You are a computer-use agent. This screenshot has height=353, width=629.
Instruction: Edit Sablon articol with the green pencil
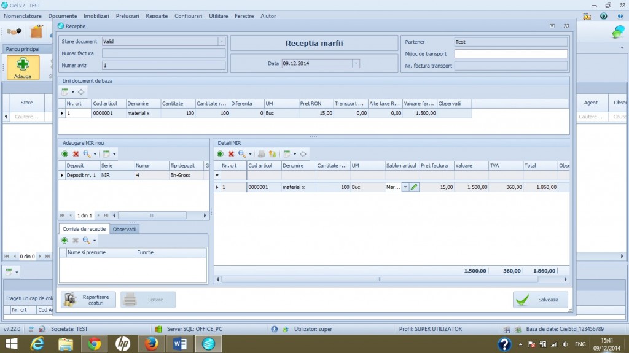tap(414, 187)
